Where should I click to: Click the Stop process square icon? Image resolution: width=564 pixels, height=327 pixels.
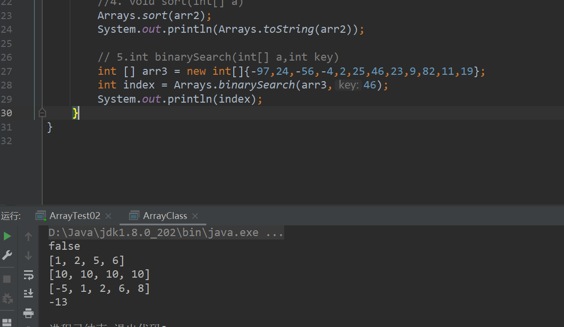point(7,279)
